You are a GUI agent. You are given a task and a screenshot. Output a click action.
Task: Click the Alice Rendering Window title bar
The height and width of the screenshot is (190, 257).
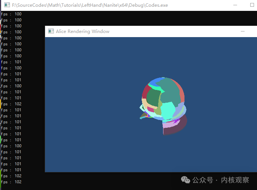point(151,31)
